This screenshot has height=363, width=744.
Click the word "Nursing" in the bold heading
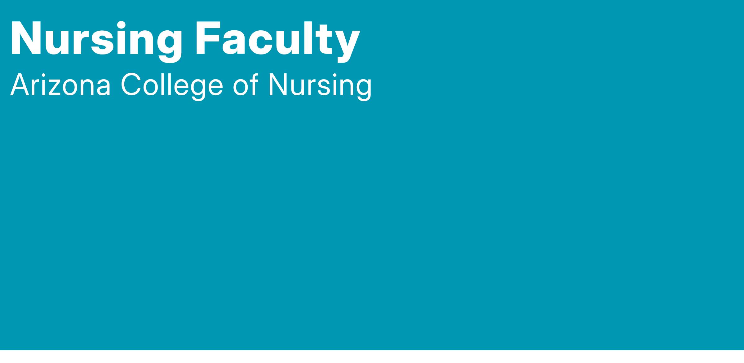pos(96,39)
